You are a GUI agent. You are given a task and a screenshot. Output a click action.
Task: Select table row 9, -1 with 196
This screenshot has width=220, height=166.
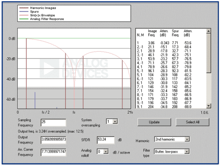point(164,103)
